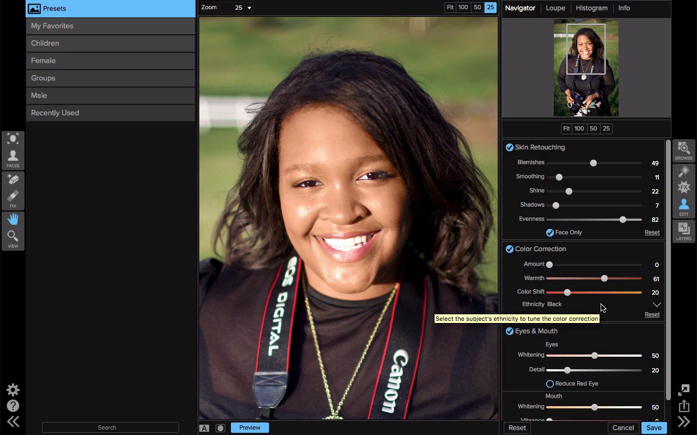Toggle the Preview button
The height and width of the screenshot is (435, 697).
coord(250,427)
